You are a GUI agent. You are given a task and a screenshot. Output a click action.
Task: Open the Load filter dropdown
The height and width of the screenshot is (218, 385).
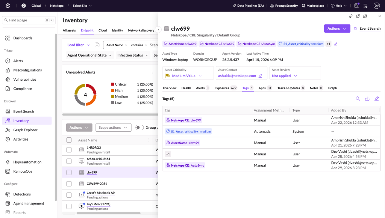coord(79,45)
